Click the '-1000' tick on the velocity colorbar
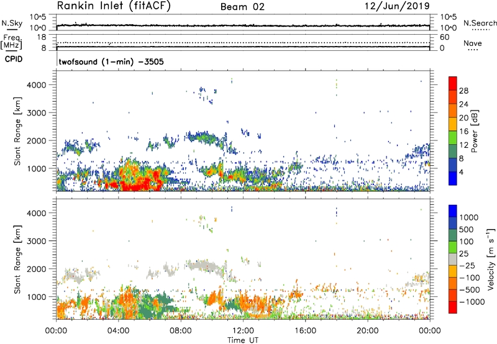 click(x=472, y=302)
